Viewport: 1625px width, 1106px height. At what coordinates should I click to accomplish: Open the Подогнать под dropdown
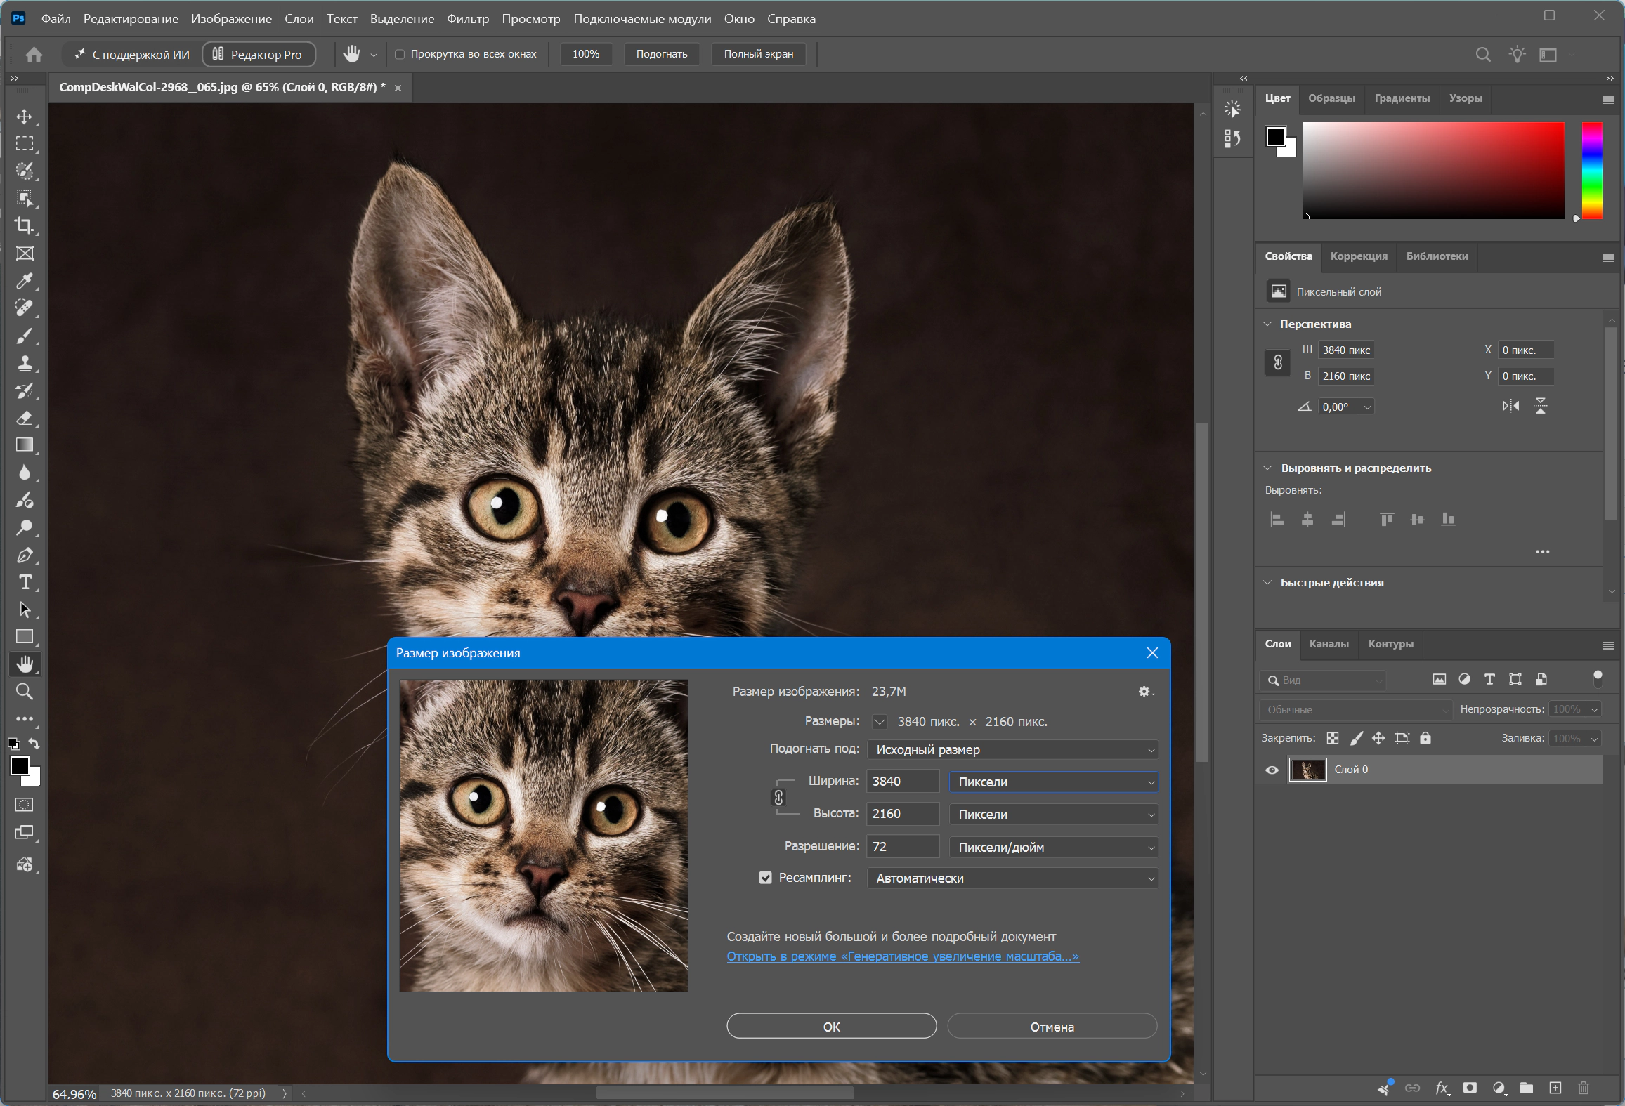1012,749
